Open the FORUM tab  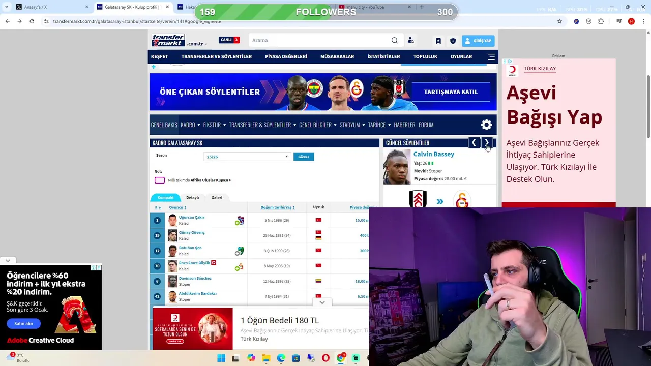click(x=426, y=125)
